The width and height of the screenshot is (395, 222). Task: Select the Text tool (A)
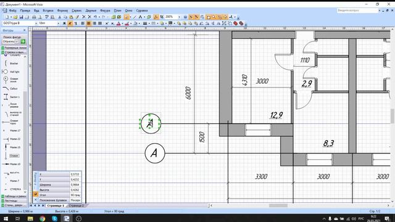coord(140,17)
